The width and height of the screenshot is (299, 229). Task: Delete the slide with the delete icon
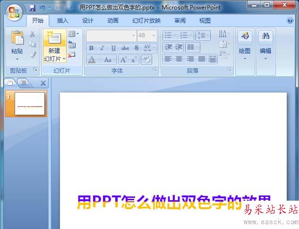pyautogui.click(x=71, y=55)
